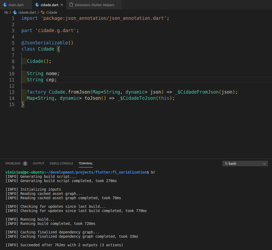Open the DEBUG CONSOLE tab
The width and height of the screenshot is (272, 250).
coord(61,163)
